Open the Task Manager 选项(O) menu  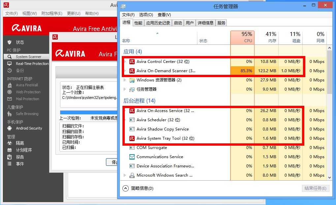coord(146,15)
